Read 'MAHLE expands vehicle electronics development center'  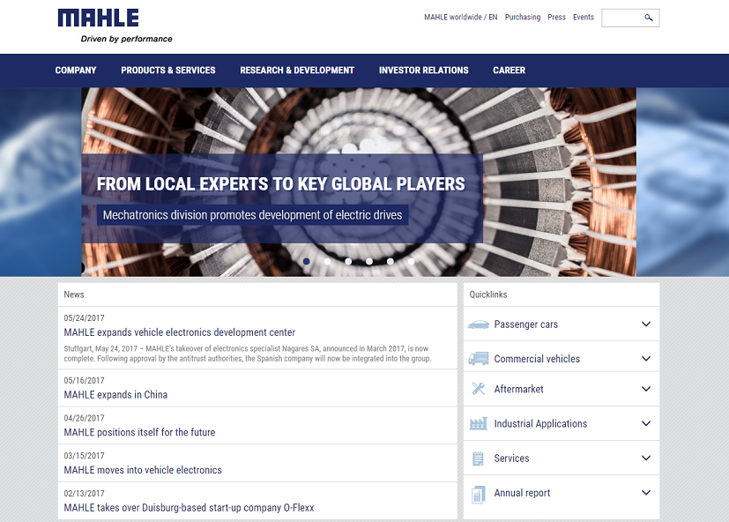coord(180,332)
